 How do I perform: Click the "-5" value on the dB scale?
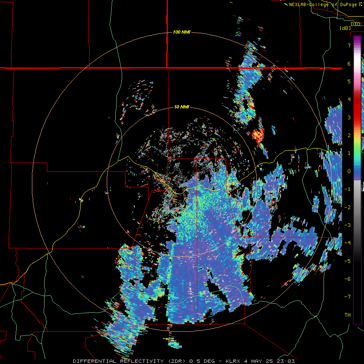pyautogui.click(x=347, y=261)
